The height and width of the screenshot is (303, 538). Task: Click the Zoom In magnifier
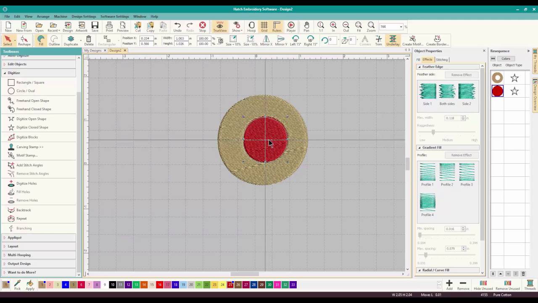coord(333,27)
